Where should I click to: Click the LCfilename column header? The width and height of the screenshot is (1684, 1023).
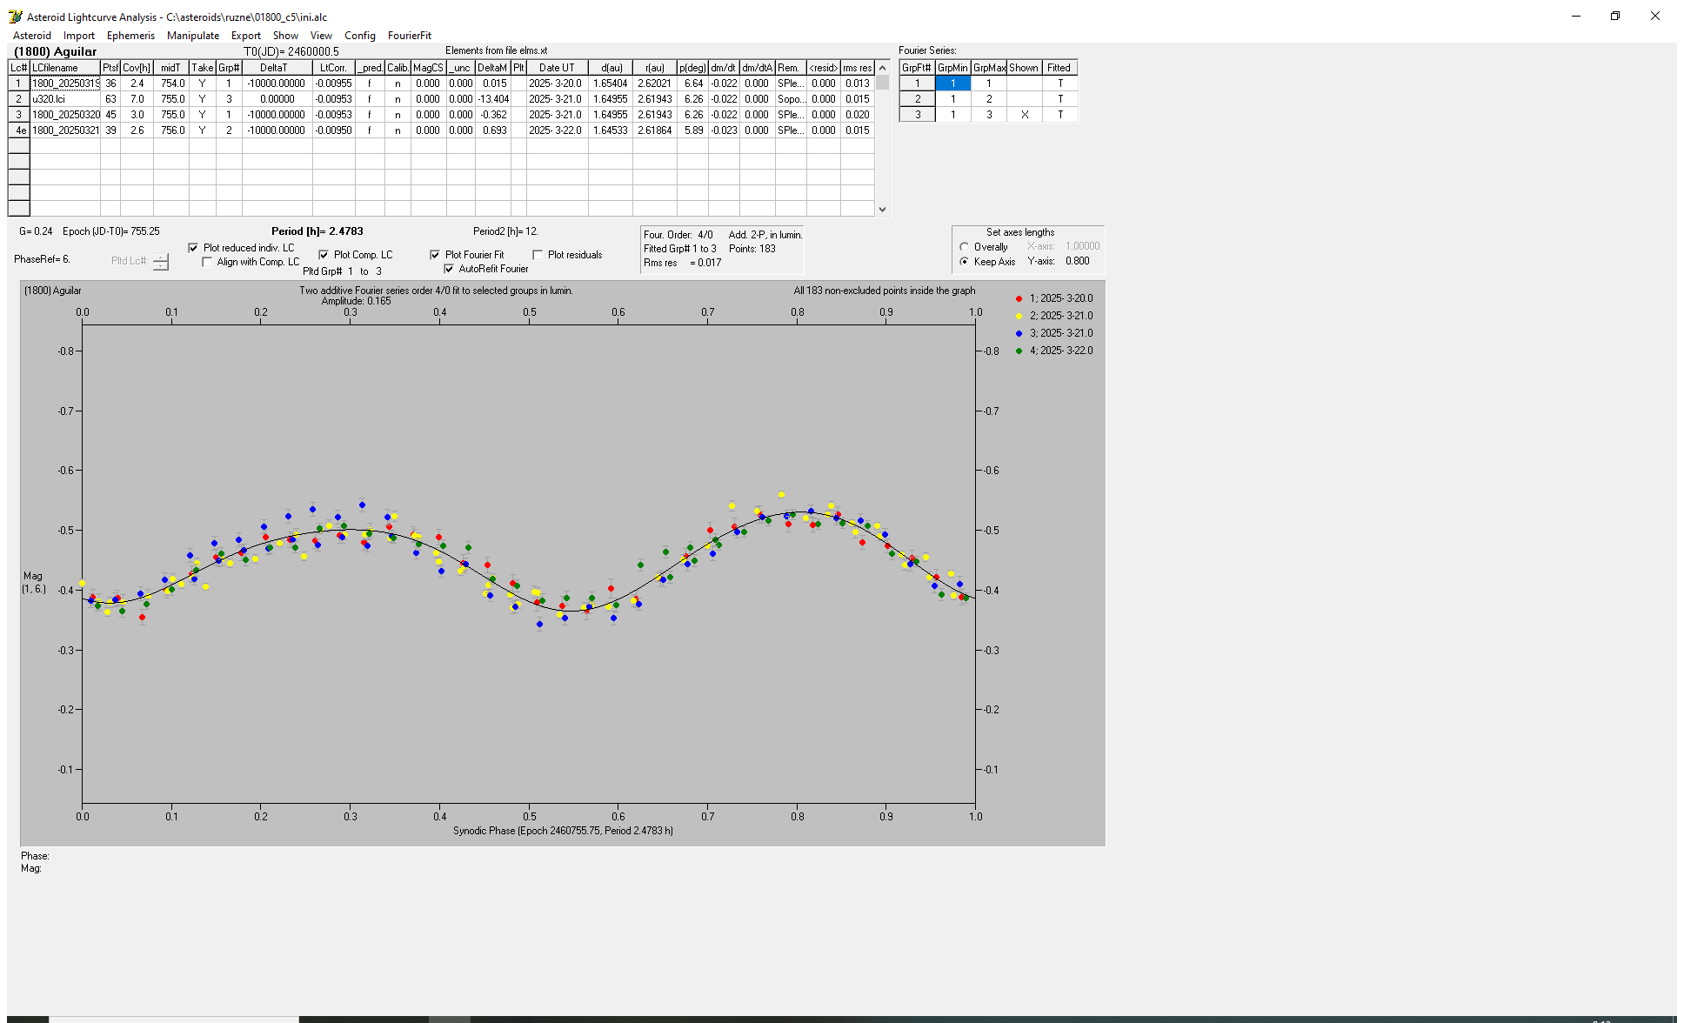pos(65,68)
